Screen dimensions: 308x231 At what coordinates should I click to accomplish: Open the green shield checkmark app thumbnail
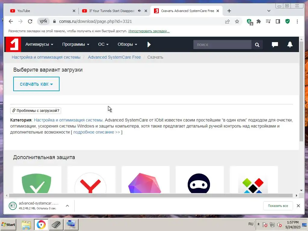37,180
